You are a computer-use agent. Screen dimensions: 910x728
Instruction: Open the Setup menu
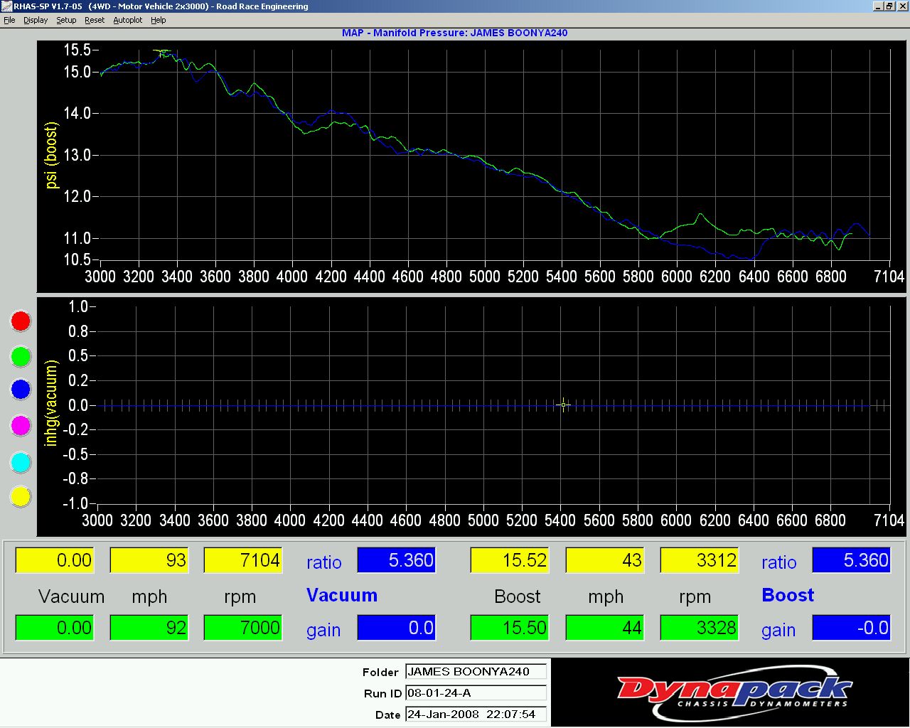[66, 20]
